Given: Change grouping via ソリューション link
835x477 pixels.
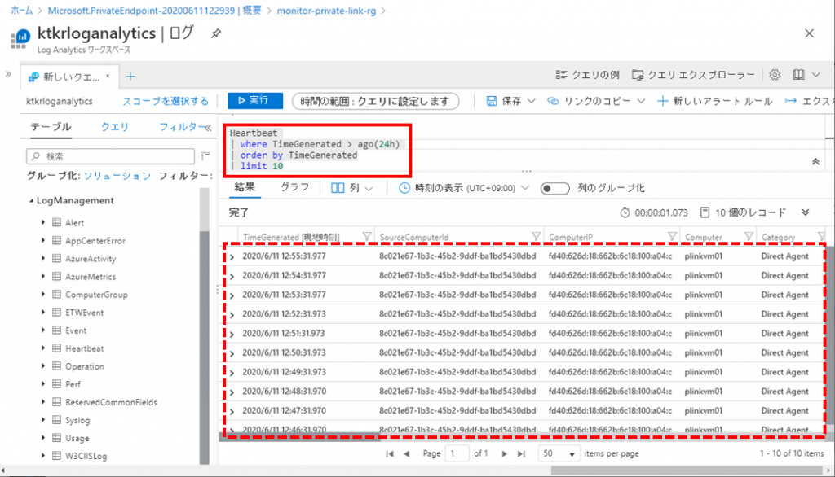Looking at the screenshot, I should tap(117, 176).
